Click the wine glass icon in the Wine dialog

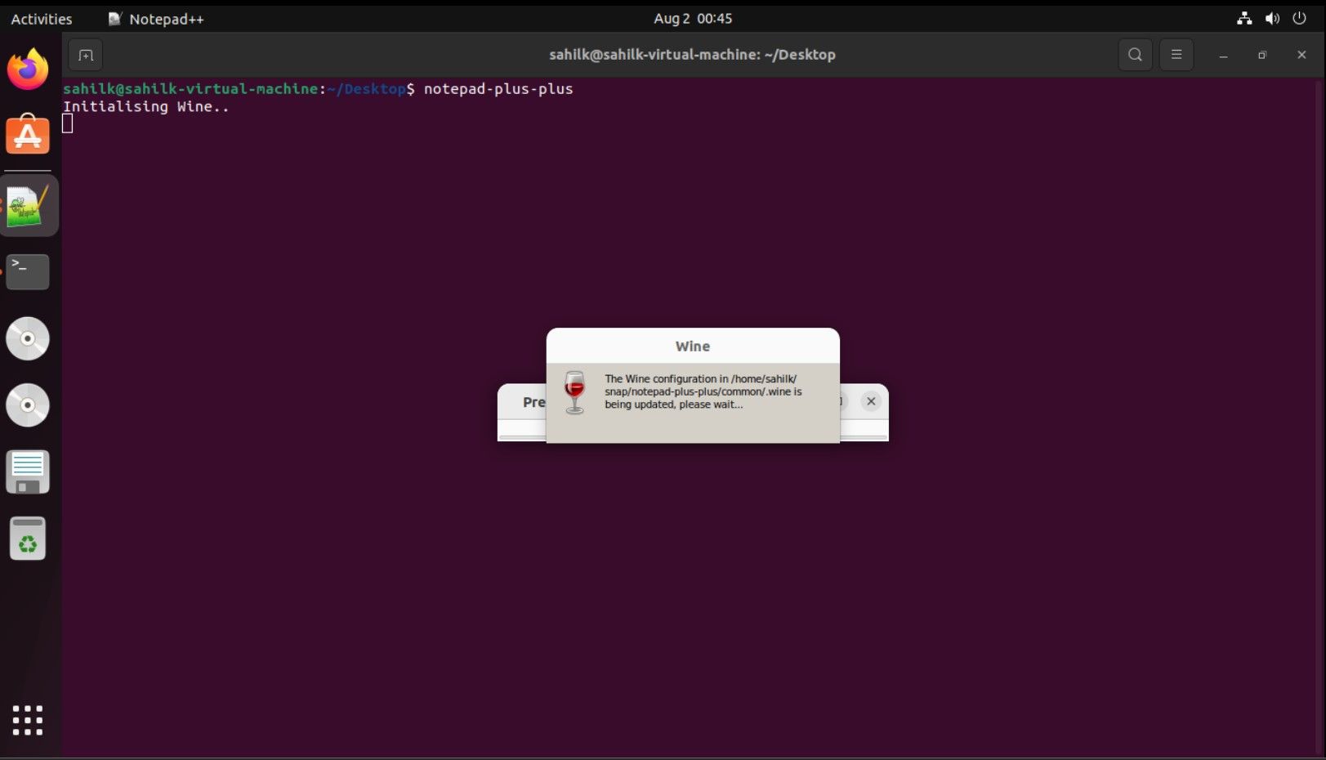tap(575, 391)
